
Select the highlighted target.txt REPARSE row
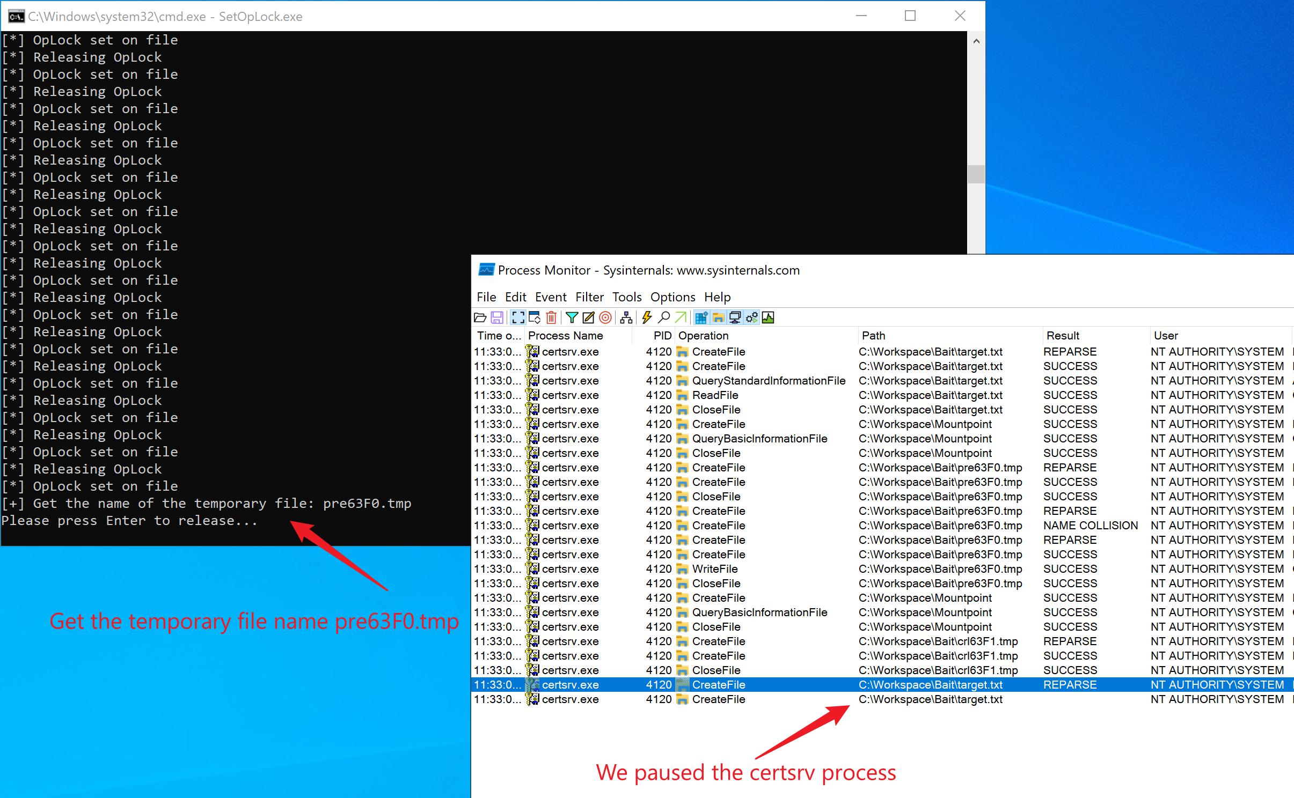pos(882,685)
